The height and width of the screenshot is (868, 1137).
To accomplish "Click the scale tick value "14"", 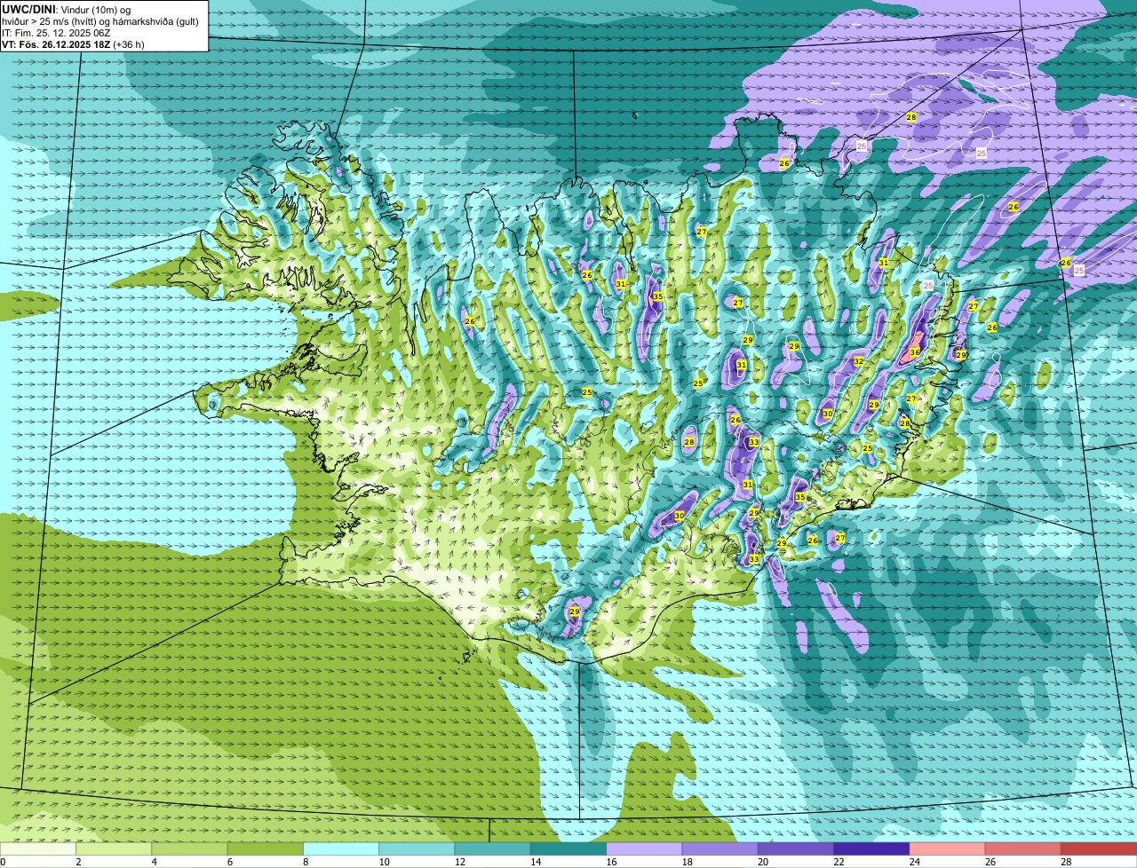I will pos(536,862).
